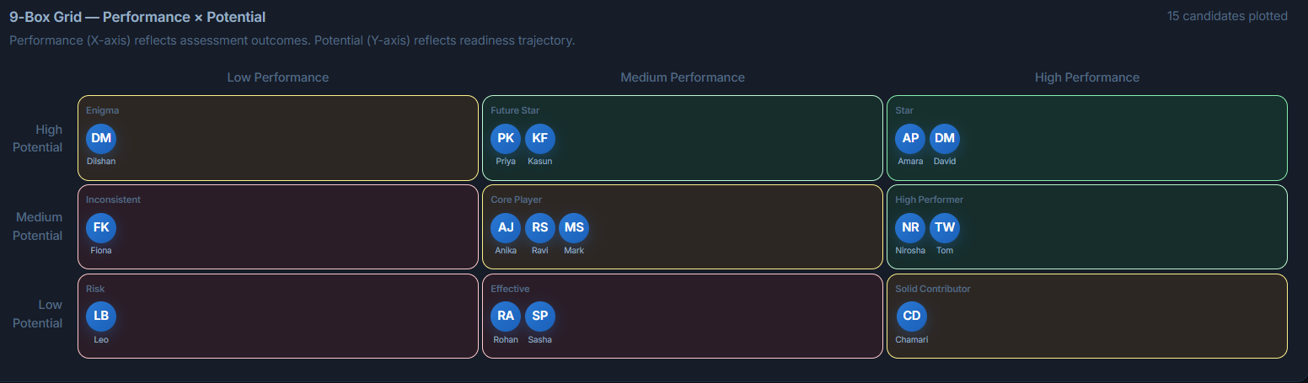
Task: Select Sasha's SP avatar
Action: coord(540,317)
